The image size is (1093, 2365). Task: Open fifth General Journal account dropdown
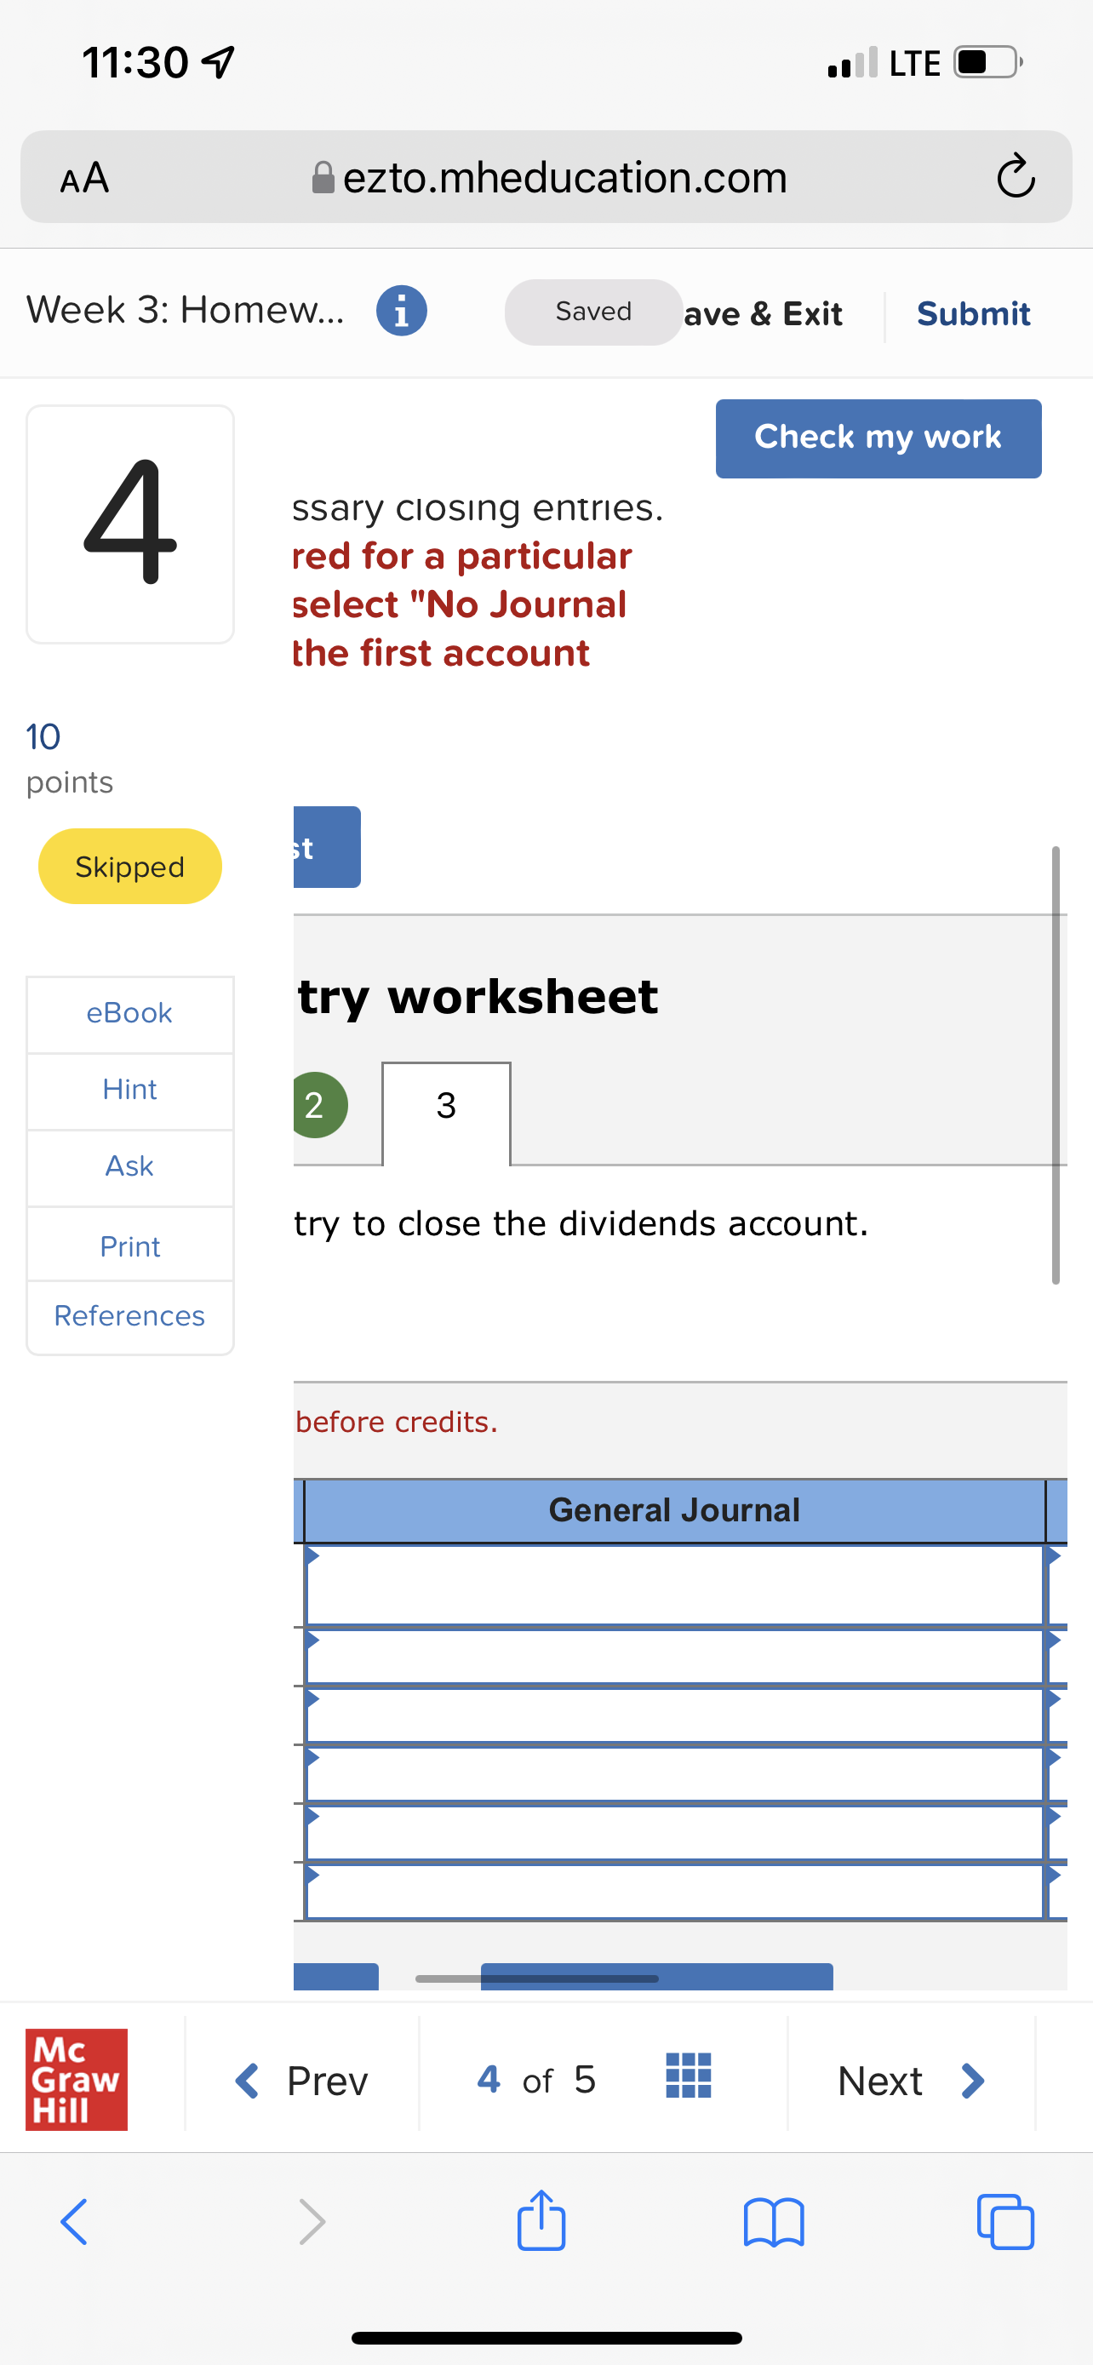coord(674,1833)
